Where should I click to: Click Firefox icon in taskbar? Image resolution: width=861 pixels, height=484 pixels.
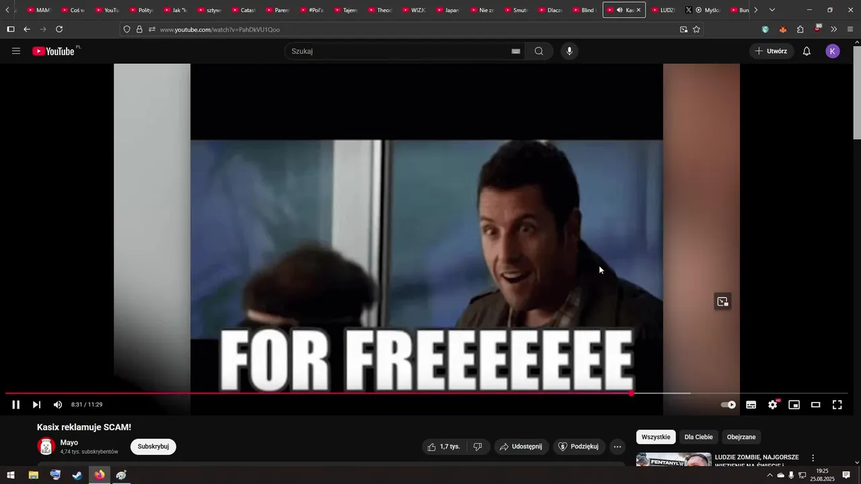(x=100, y=475)
